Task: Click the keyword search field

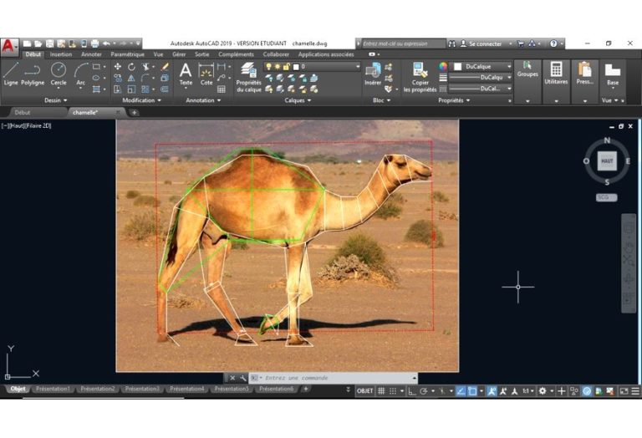Action: click(403, 43)
